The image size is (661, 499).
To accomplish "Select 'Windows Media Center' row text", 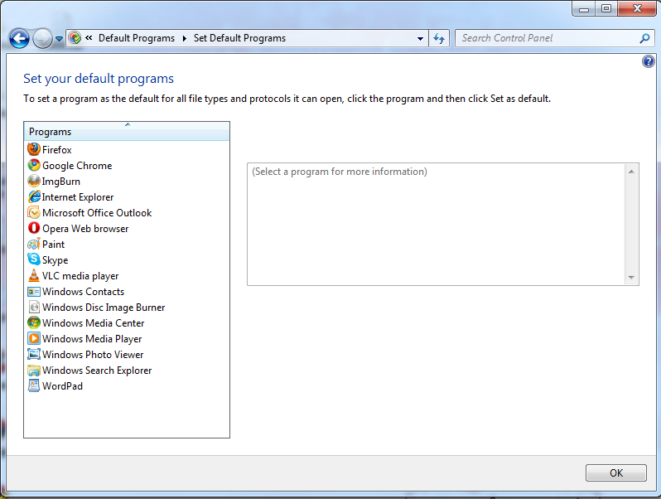I will coord(93,323).
